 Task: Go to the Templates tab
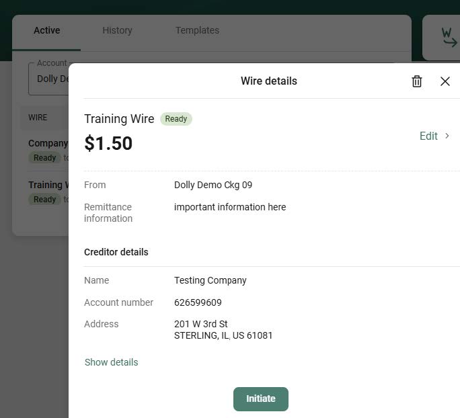(x=197, y=30)
